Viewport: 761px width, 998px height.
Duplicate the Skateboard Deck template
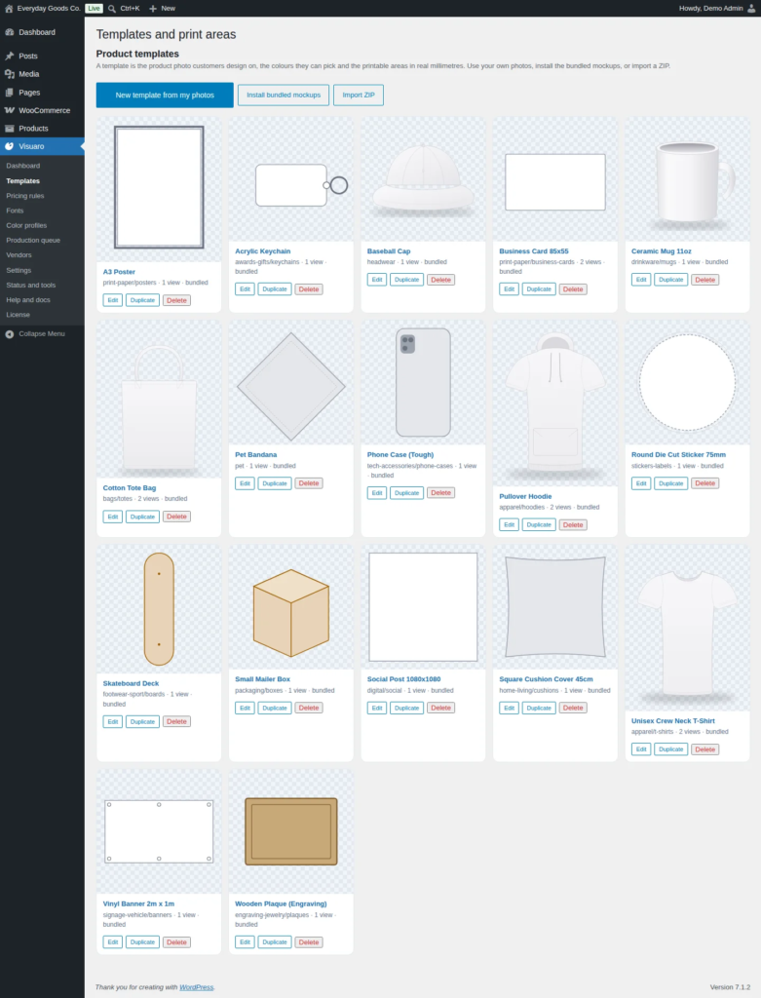pyautogui.click(x=142, y=721)
